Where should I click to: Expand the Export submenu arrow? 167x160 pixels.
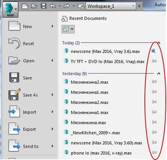(x=53, y=129)
